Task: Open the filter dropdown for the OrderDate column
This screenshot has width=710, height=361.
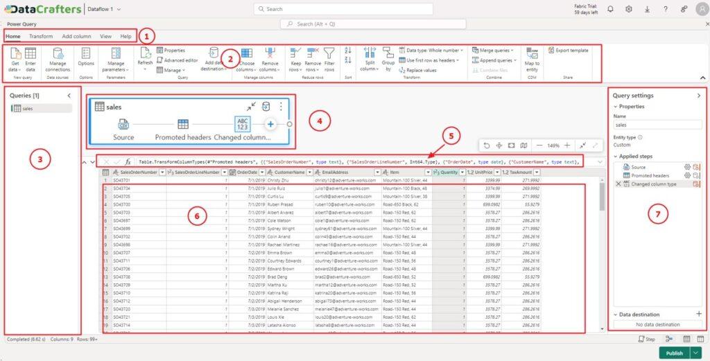Action: click(x=261, y=173)
